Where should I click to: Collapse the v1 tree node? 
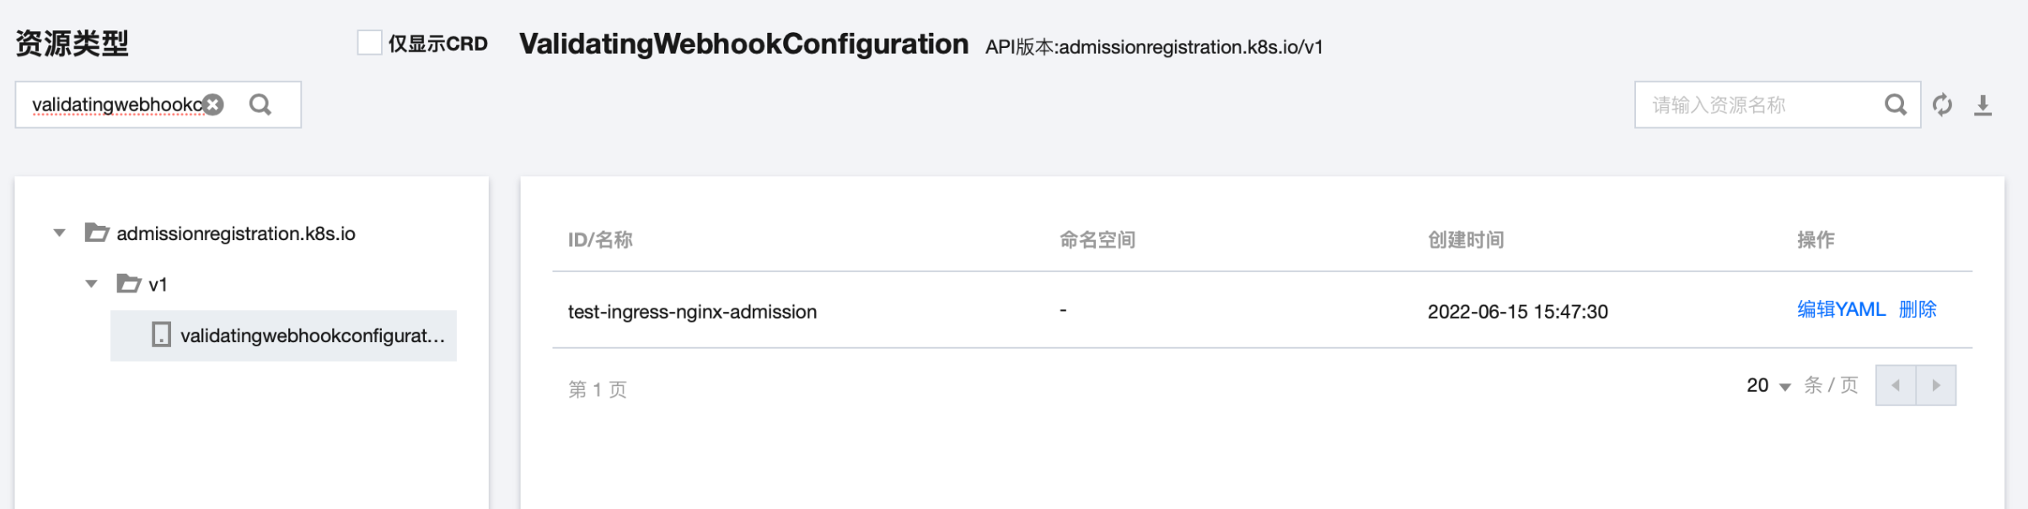pyautogui.click(x=91, y=284)
